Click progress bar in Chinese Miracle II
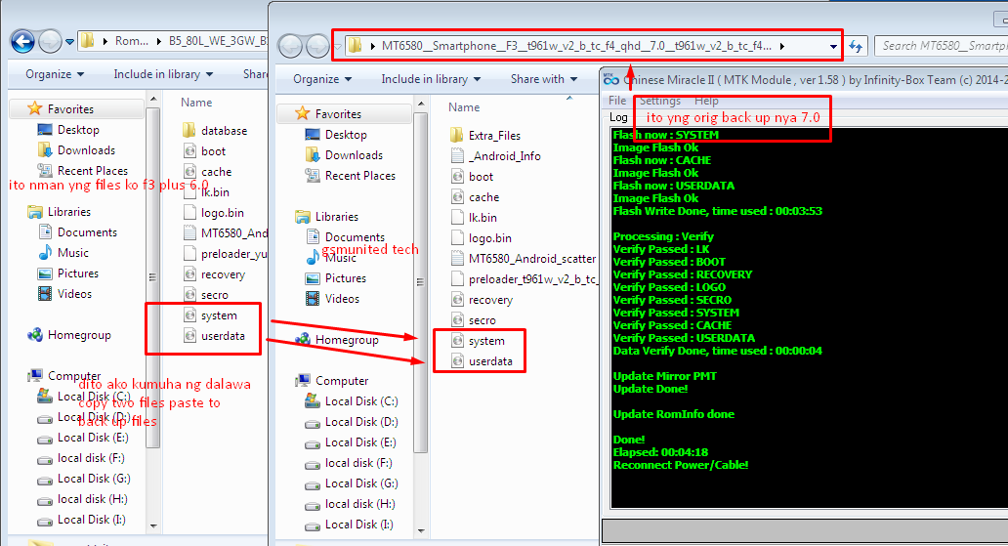Image resolution: width=1008 pixels, height=546 pixels. 805,531
